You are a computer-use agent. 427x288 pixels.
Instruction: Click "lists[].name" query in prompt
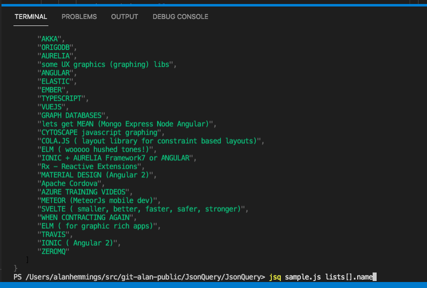tap(349, 277)
